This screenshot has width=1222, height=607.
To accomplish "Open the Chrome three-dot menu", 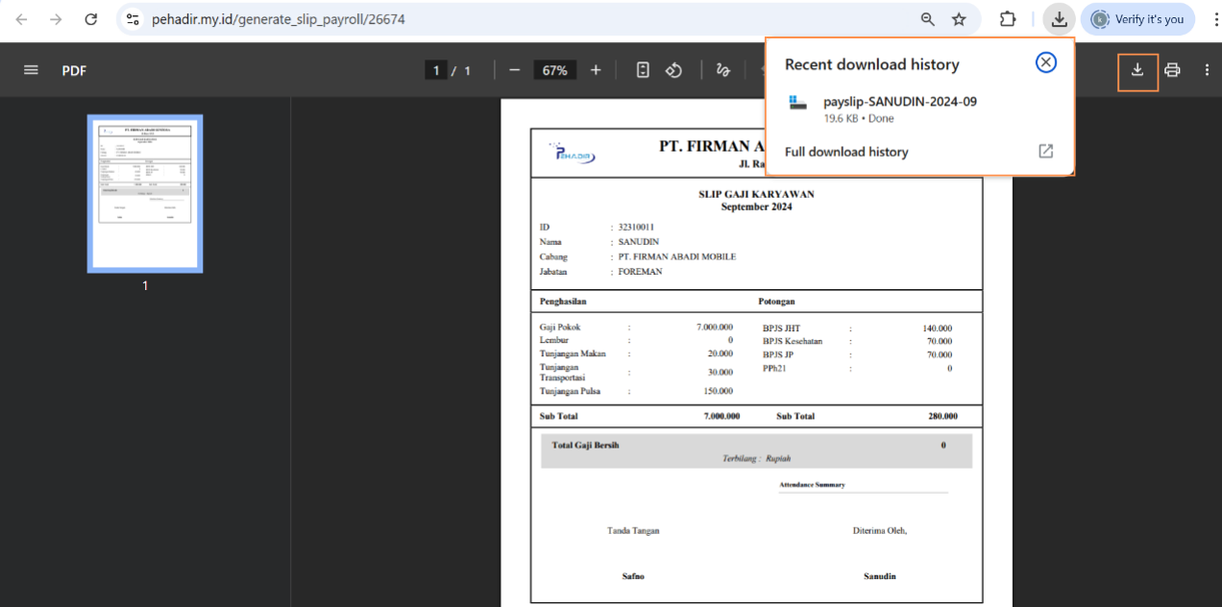I will [x=1214, y=18].
